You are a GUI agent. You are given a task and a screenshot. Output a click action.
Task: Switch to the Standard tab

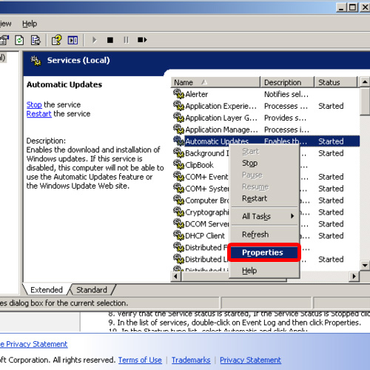click(92, 289)
